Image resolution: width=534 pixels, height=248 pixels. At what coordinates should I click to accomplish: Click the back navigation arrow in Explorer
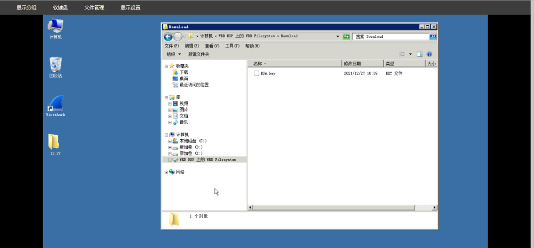pos(168,37)
